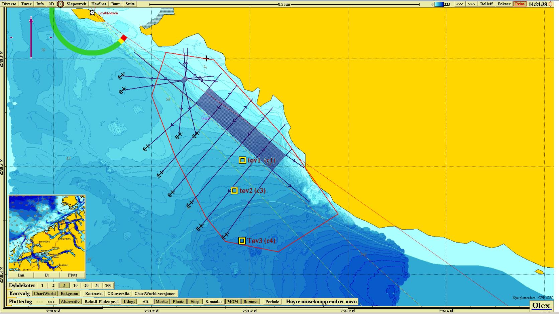Image resolution: width=559 pixels, height=314 pixels.
Task: Click the Olex logo
Action: (541, 306)
